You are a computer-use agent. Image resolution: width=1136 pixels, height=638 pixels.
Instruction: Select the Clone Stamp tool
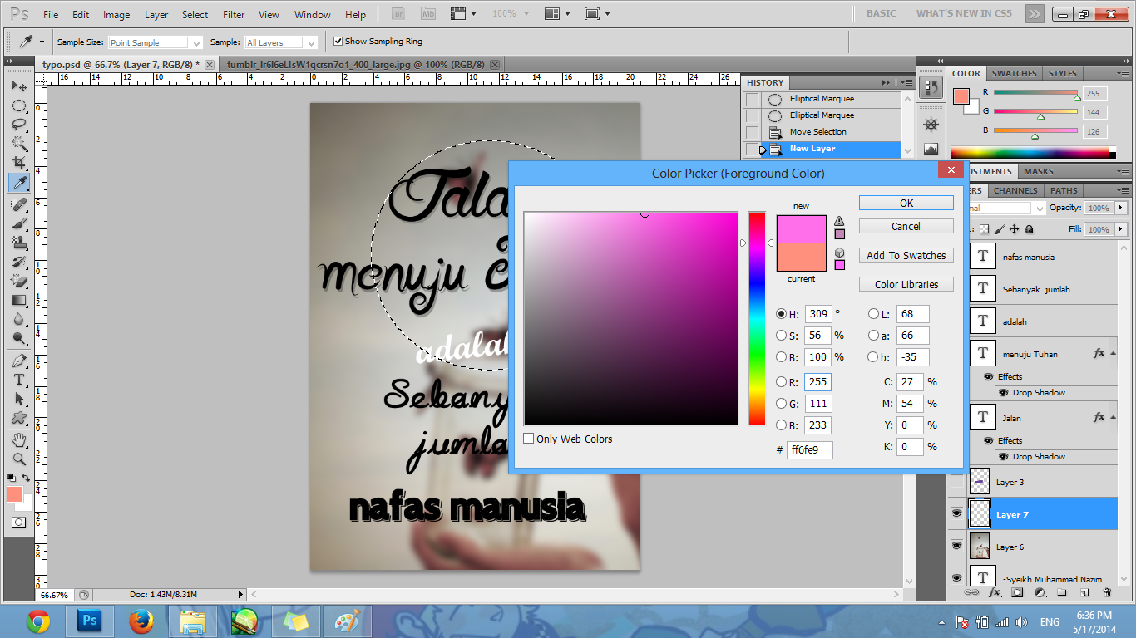pyautogui.click(x=18, y=242)
